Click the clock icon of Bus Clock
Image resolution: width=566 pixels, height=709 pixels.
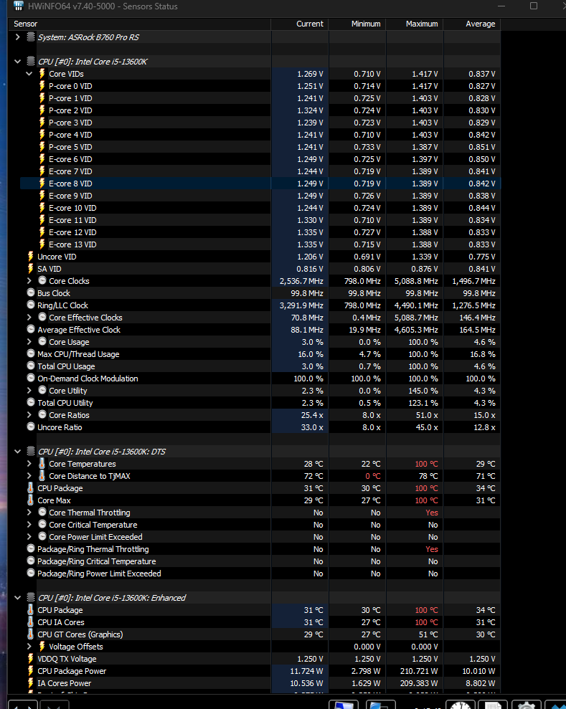tap(31, 292)
